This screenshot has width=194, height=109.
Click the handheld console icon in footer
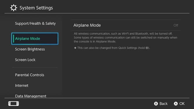tap(14, 104)
